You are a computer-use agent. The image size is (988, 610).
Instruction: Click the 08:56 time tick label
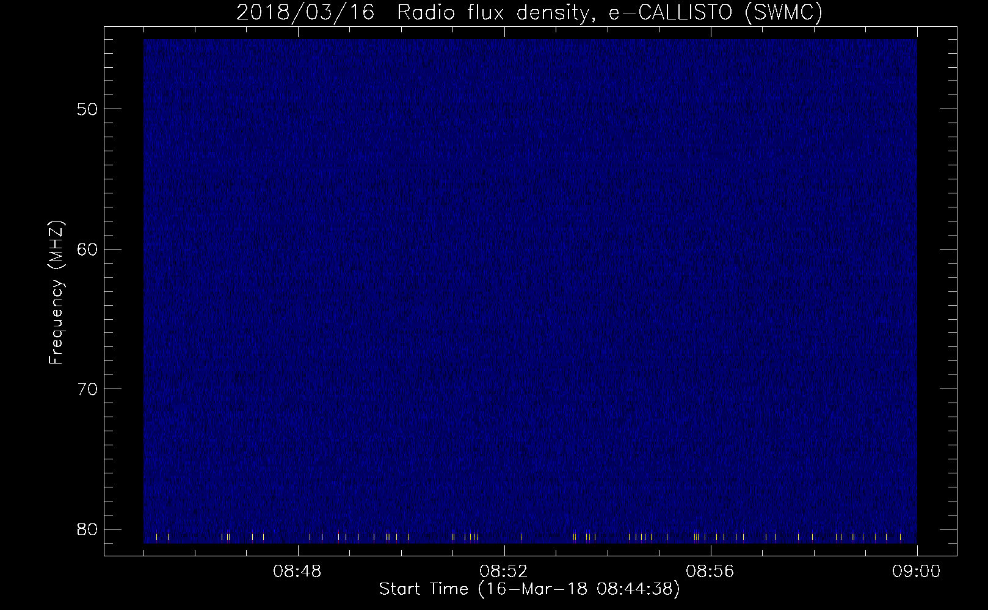tap(710, 572)
